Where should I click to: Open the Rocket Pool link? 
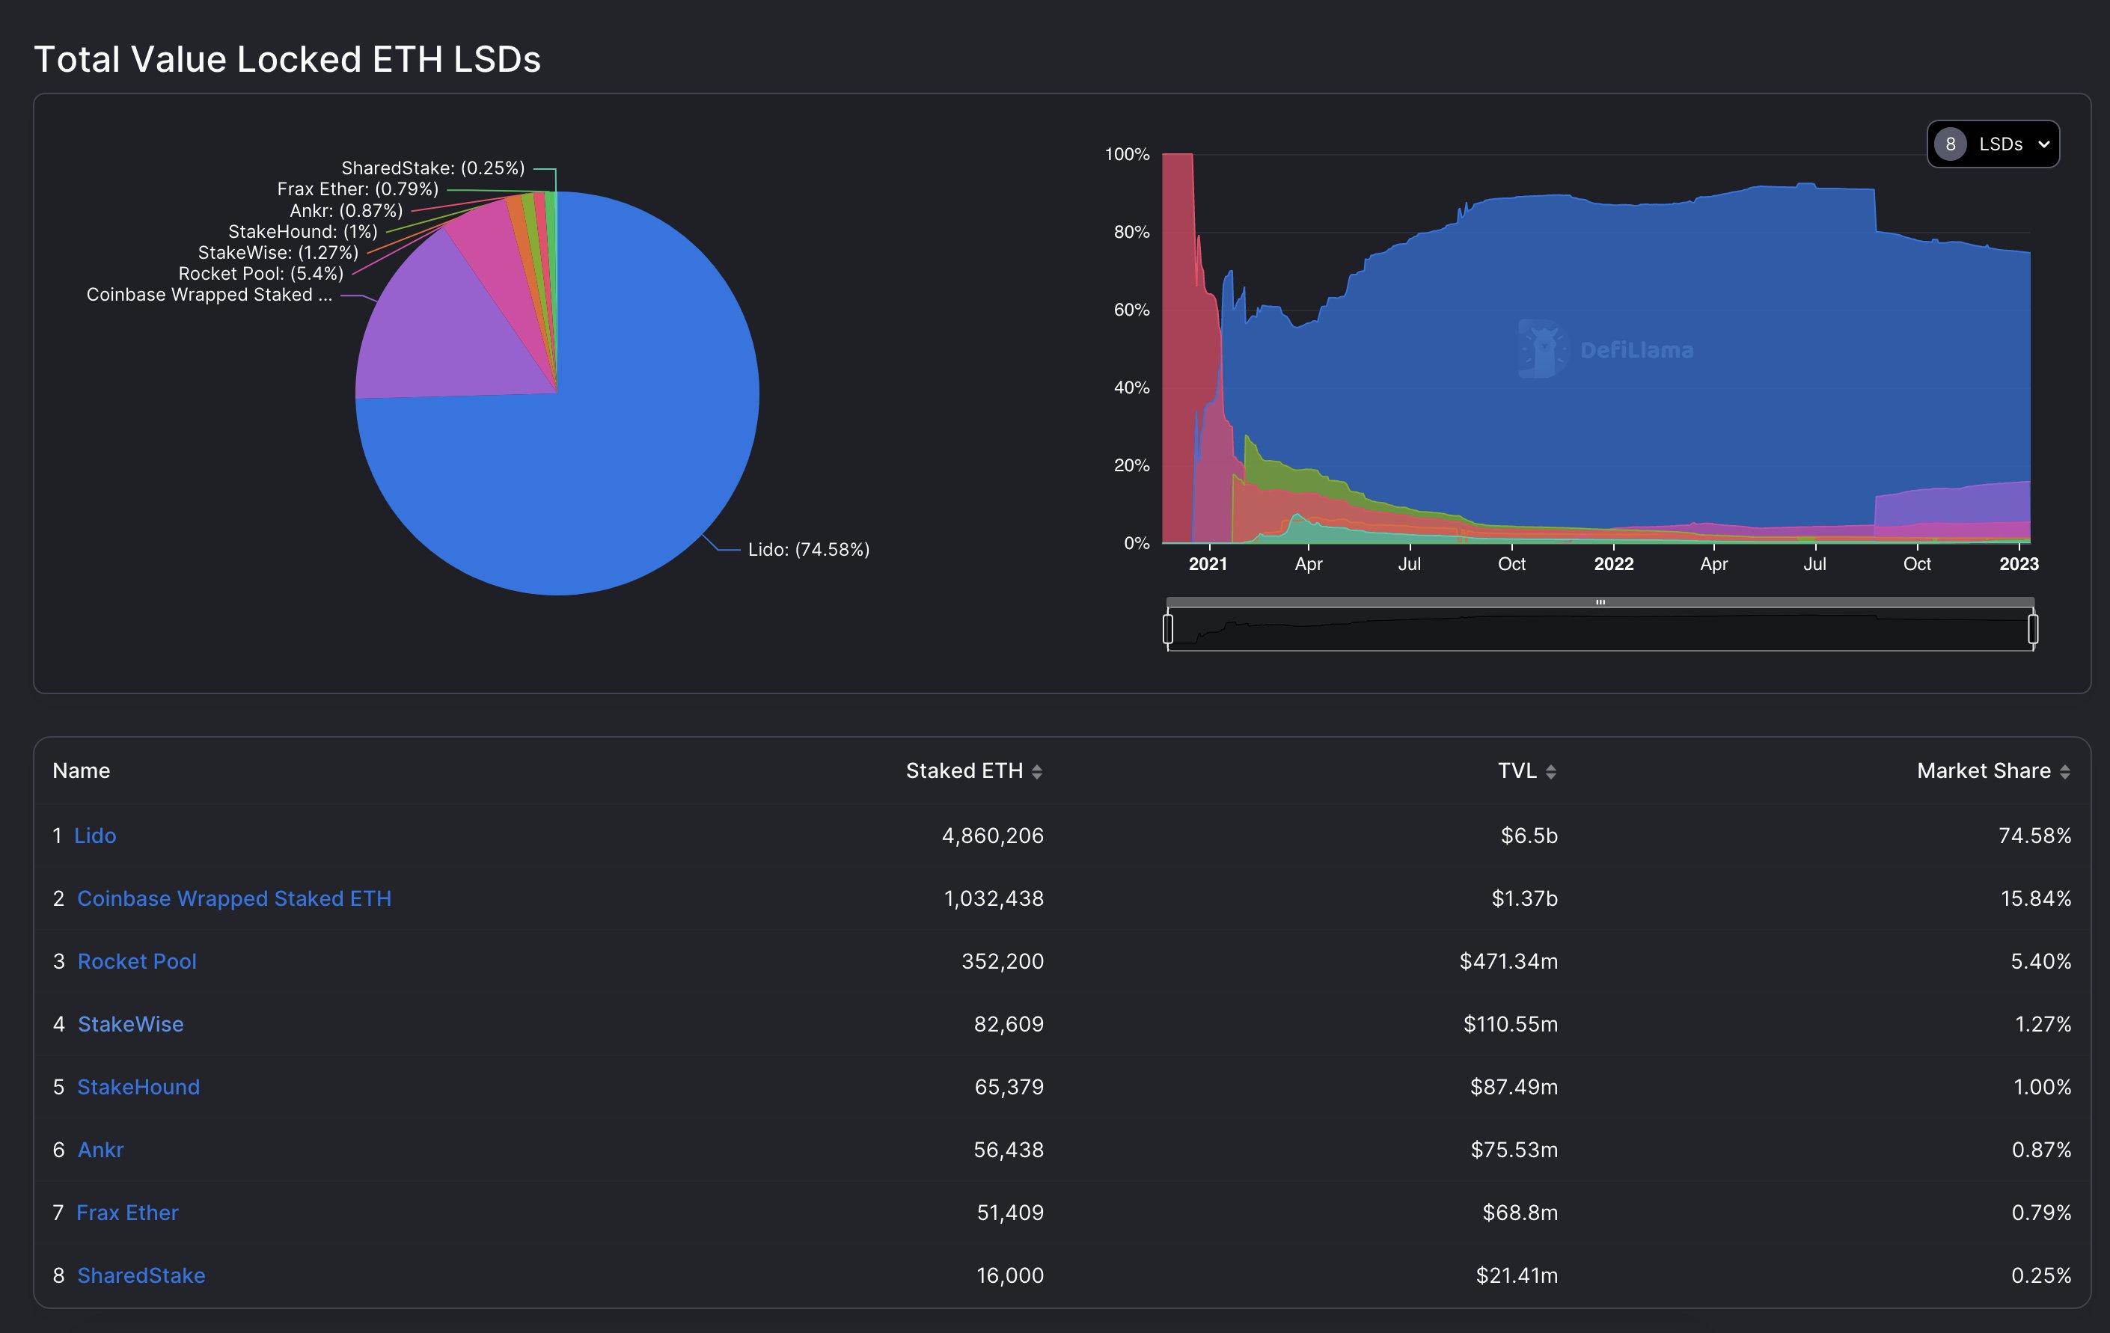pyautogui.click(x=137, y=962)
